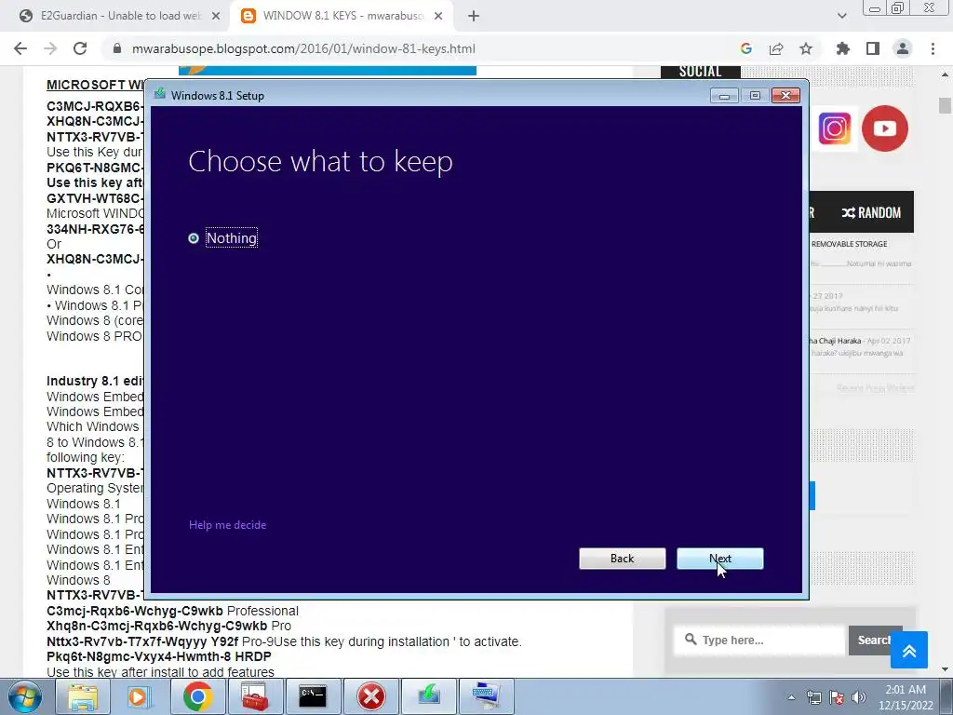Click 'Use this key after install' line
Viewport: 953px width, 715px height.
(x=160, y=672)
